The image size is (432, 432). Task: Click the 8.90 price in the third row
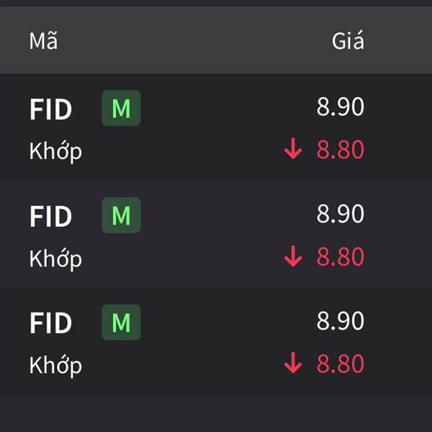[341, 320]
